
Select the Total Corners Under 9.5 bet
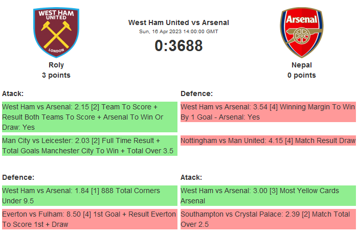[89, 196]
